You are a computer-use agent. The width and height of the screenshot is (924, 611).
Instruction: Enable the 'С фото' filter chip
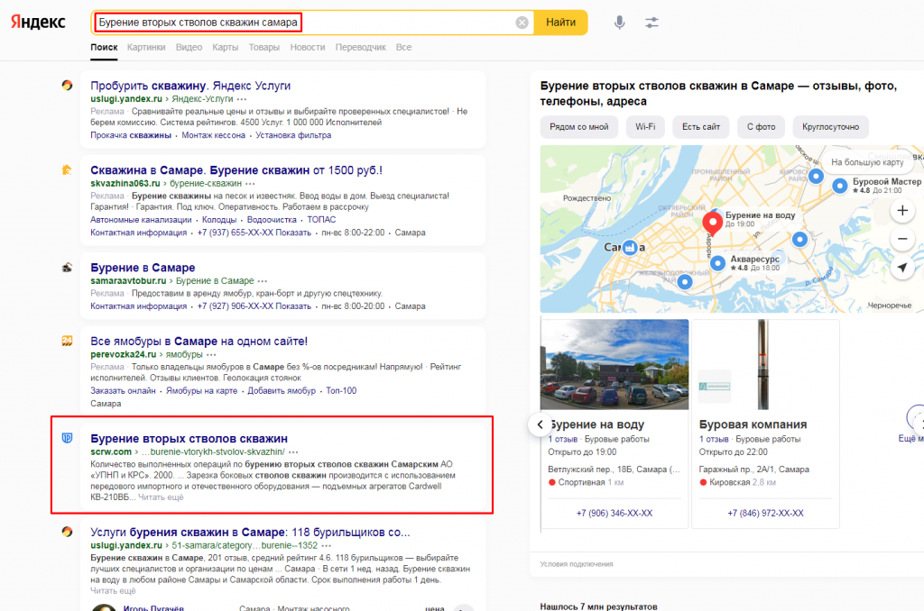762,126
